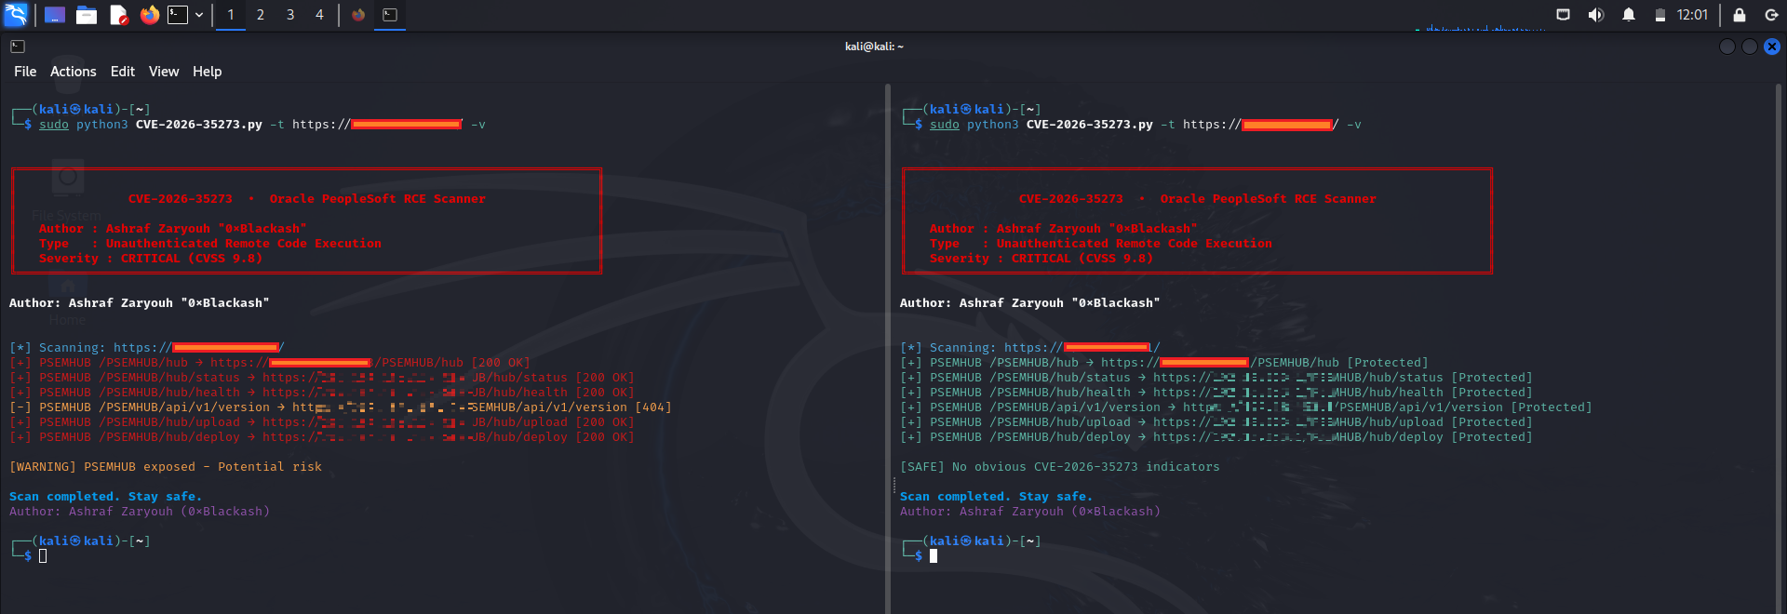1787x614 pixels.
Task: Click 'CVE-2026-35273.py' in left pane command
Action: click(x=199, y=125)
